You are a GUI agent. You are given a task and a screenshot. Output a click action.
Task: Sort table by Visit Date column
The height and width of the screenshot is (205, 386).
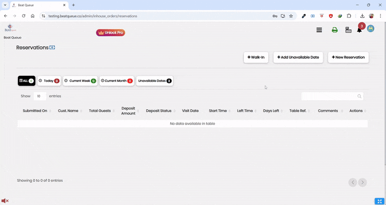pos(190,111)
